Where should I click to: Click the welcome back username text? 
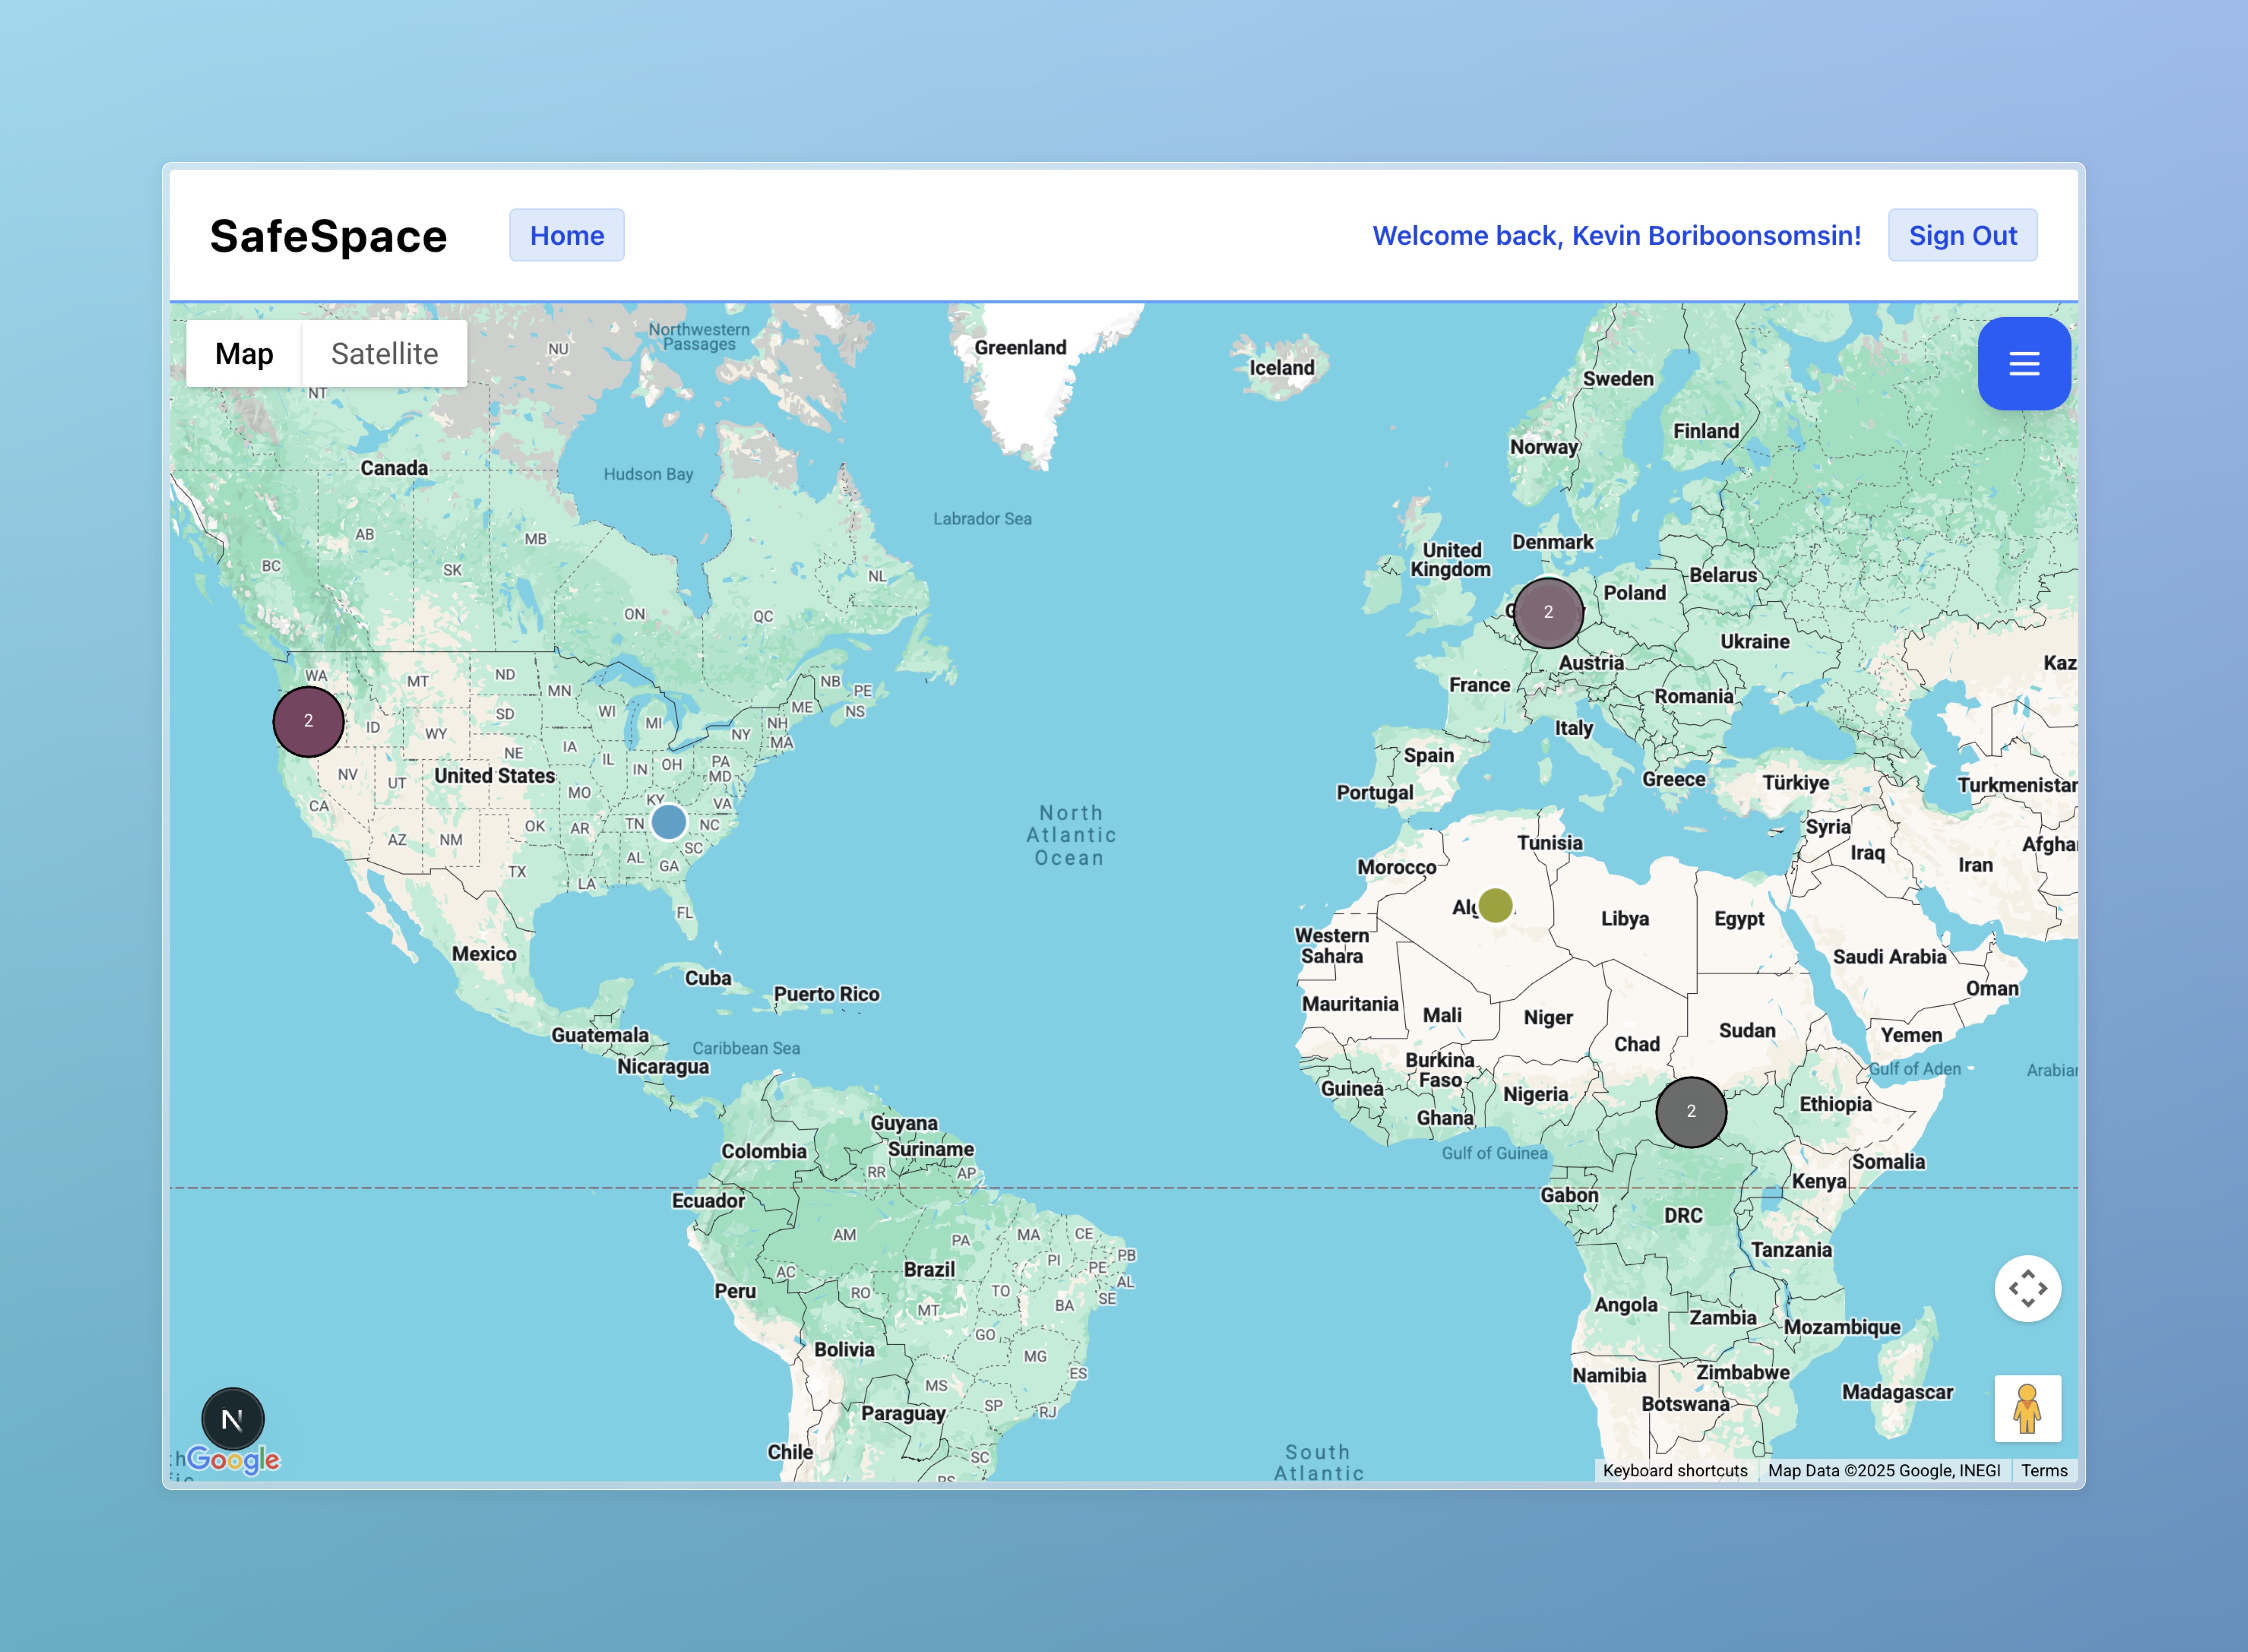1616,236
